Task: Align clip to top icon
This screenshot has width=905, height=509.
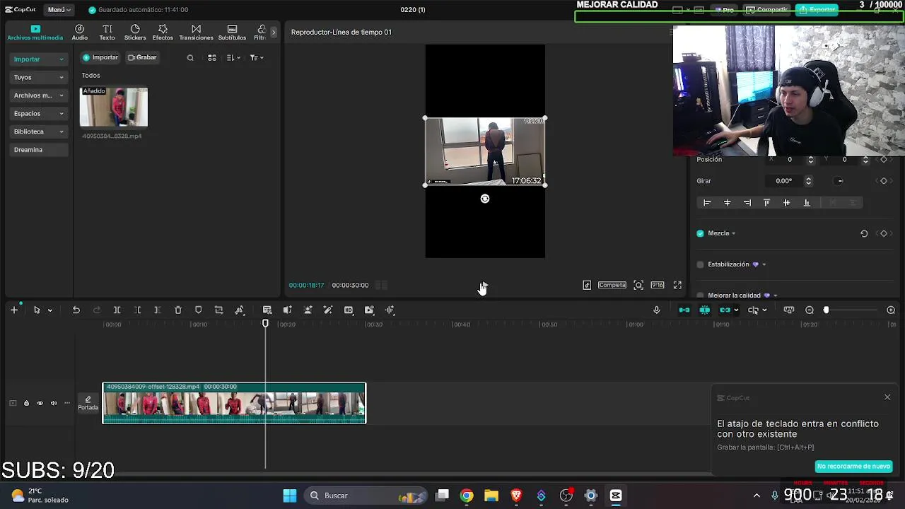Action: [x=766, y=203]
